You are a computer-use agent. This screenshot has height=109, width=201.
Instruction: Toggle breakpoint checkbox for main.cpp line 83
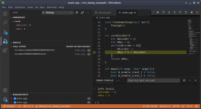[x=15, y=102]
